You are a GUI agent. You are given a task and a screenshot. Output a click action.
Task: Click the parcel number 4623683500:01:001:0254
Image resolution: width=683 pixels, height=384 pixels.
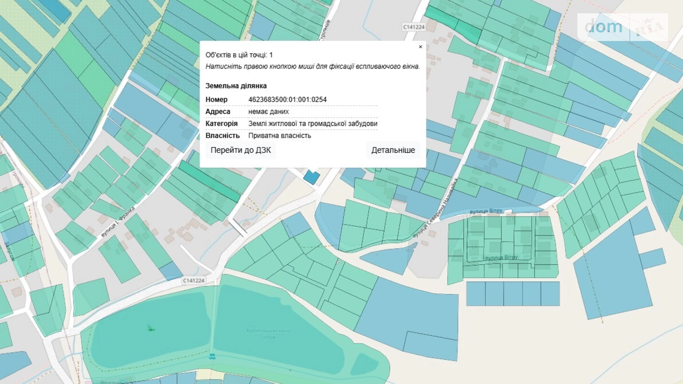pyautogui.click(x=287, y=100)
